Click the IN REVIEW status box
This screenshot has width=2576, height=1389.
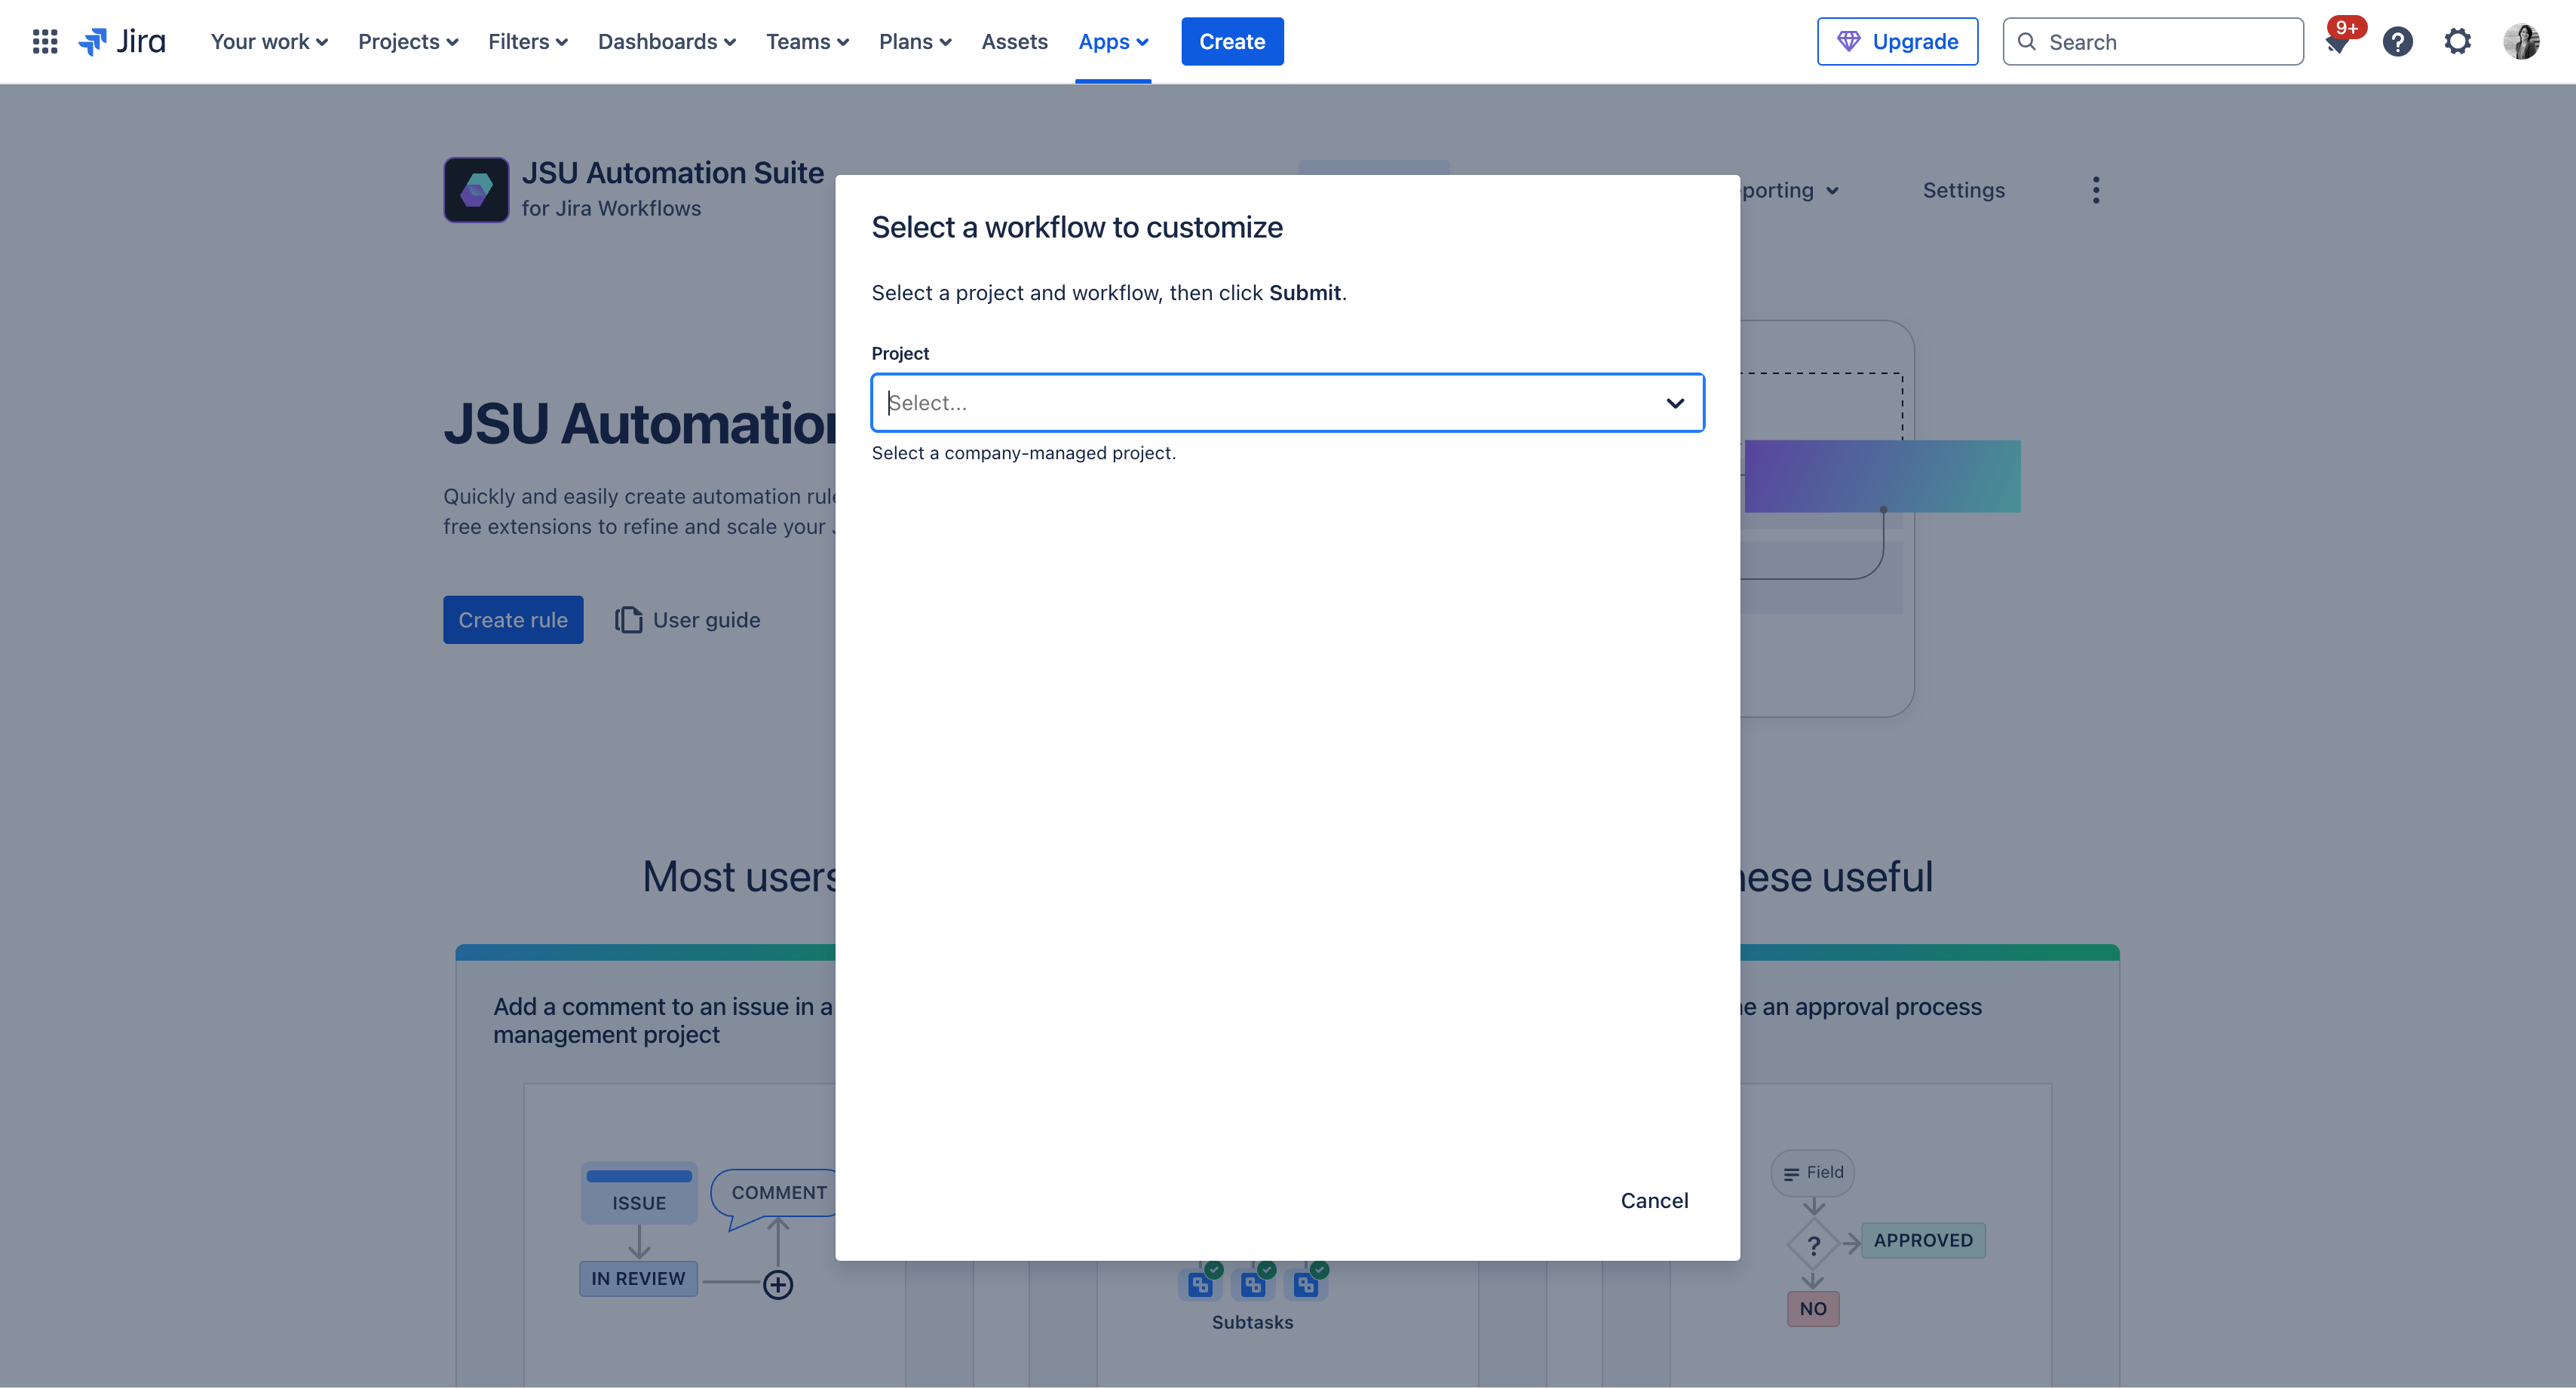pyautogui.click(x=638, y=1278)
